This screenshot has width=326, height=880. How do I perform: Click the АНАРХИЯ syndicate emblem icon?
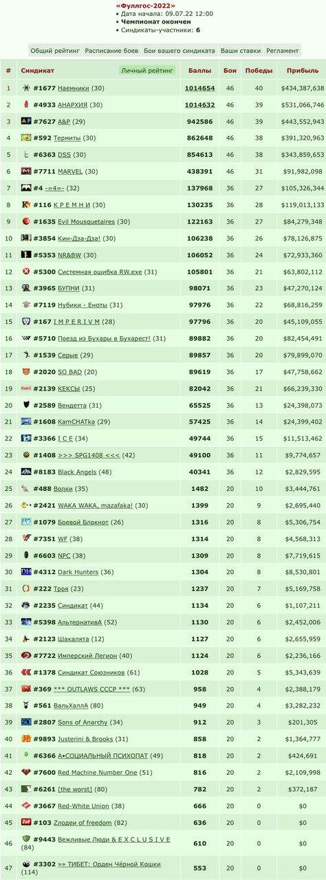pos(26,104)
